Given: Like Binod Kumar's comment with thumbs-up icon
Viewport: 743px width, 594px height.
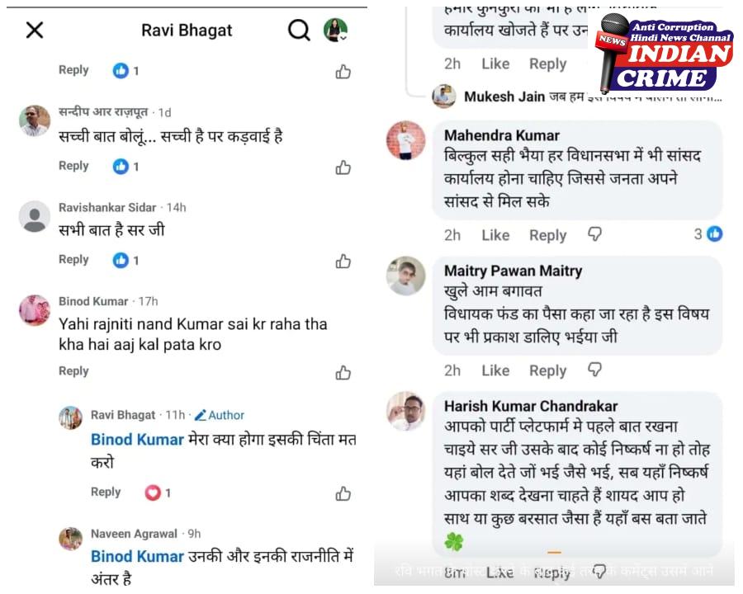Looking at the screenshot, I should 343,373.
